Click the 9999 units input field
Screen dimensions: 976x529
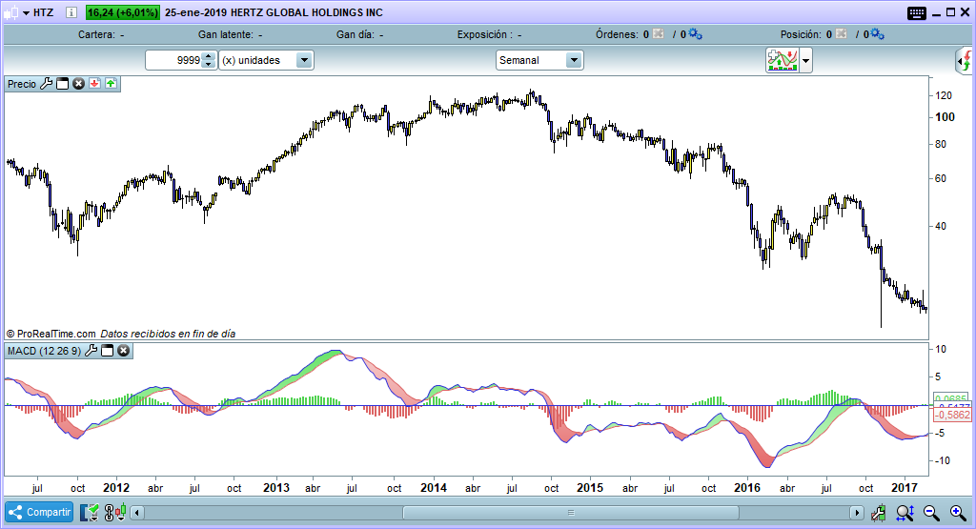(173, 60)
